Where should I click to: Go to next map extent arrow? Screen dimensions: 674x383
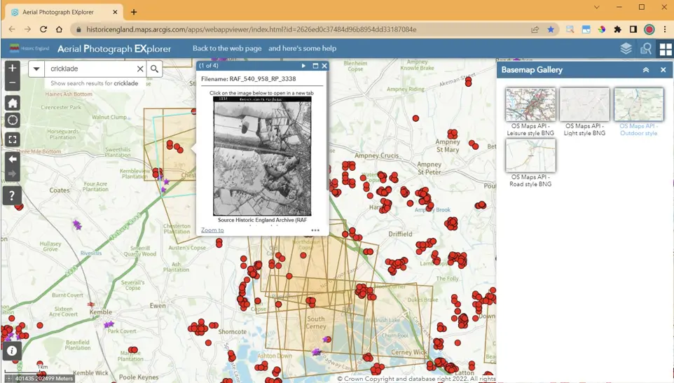[12, 174]
